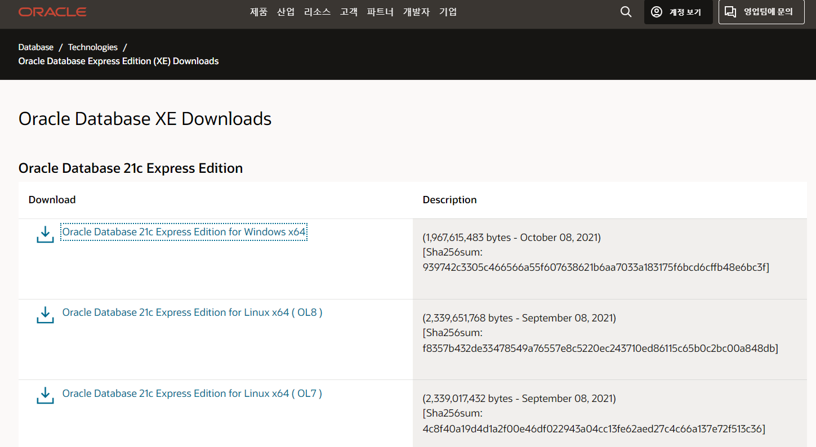The width and height of the screenshot is (816, 447).
Task: Open the 개발자 menu
Action: (x=416, y=12)
